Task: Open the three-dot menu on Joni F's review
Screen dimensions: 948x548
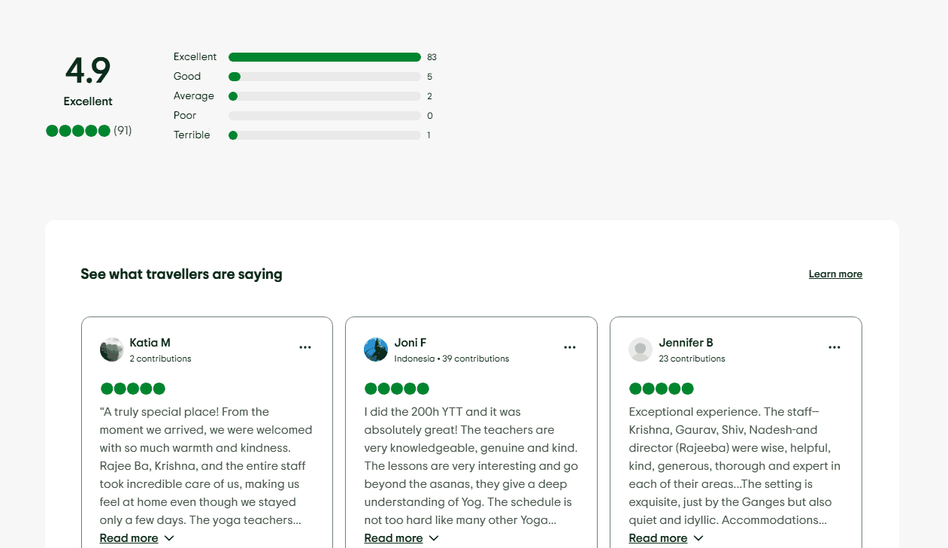Action: click(570, 347)
